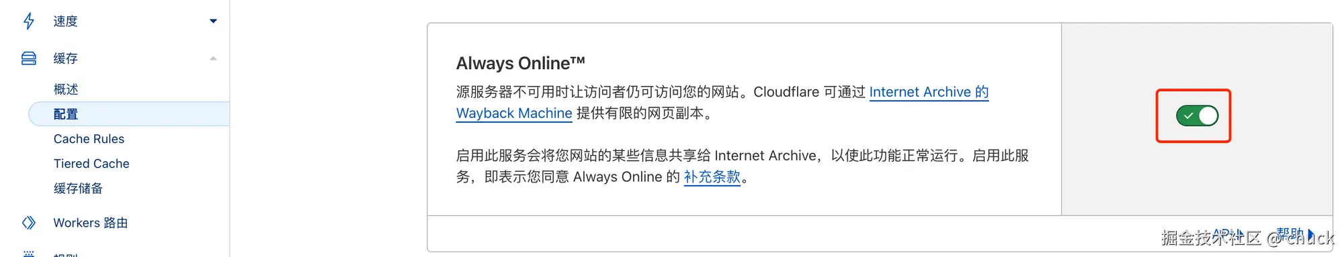
Task: Open the Workers 路由 menu item
Action: point(91,223)
